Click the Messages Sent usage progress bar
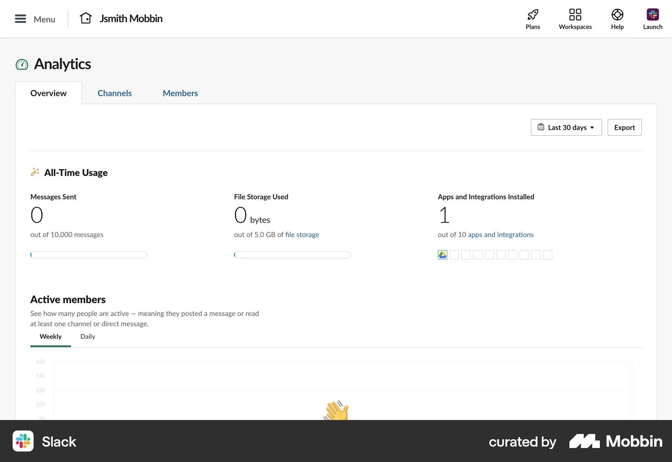 tap(89, 255)
